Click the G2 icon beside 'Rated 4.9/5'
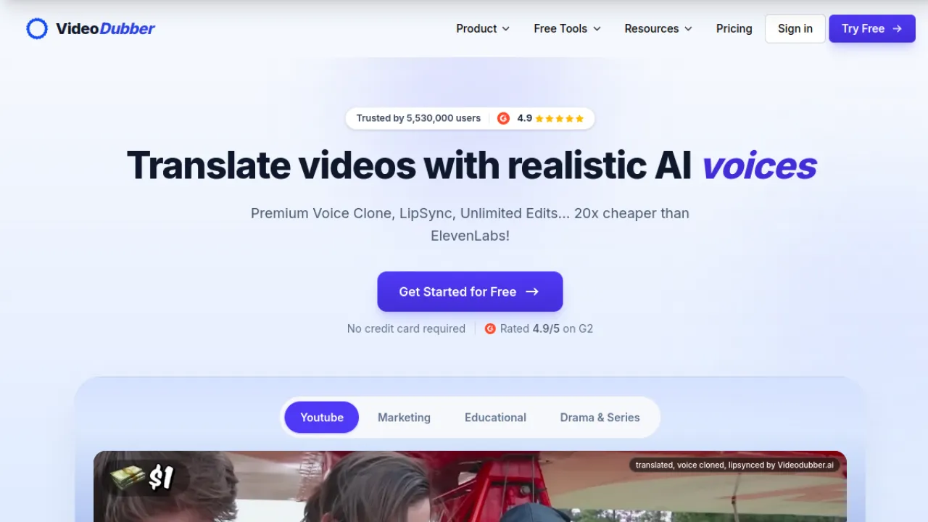 (490, 328)
